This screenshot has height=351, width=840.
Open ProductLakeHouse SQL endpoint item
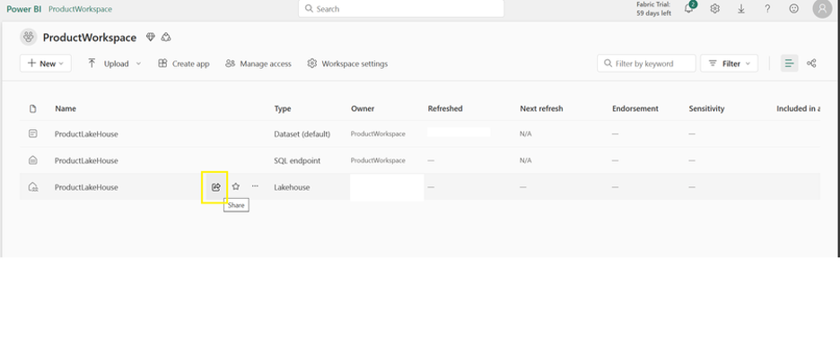pyautogui.click(x=86, y=160)
